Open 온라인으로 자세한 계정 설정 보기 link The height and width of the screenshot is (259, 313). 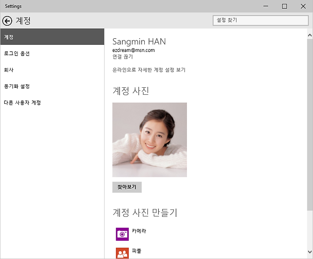[149, 70]
